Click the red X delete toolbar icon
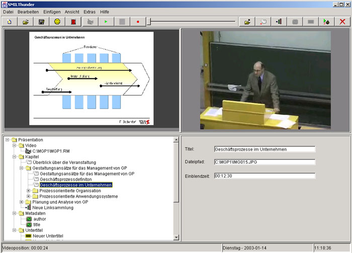Viewport: 352px width, 253px height. point(342,22)
